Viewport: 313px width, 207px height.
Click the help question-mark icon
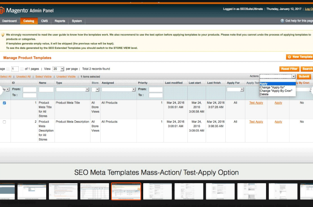tap(282, 21)
